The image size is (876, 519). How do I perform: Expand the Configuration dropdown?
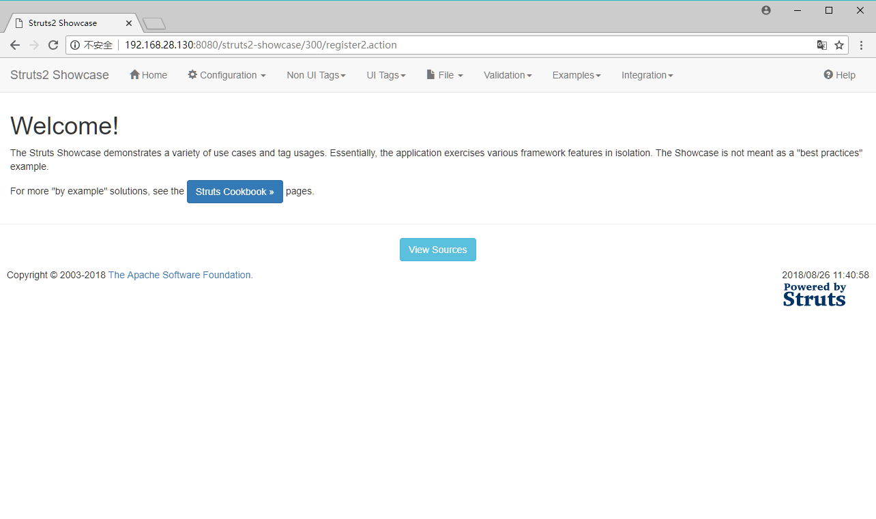pos(227,75)
